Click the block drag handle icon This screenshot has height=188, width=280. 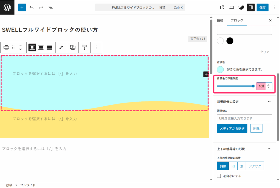point(13,47)
